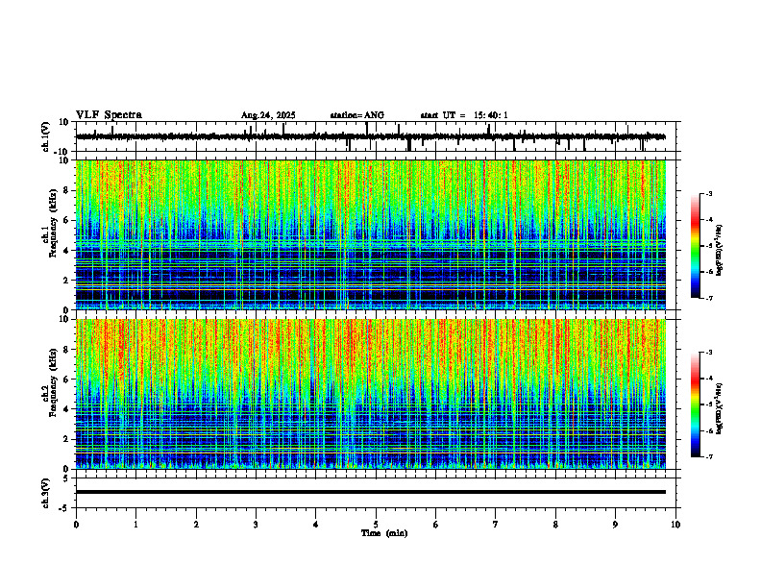Click the "10" tick on the time axis

point(675,525)
